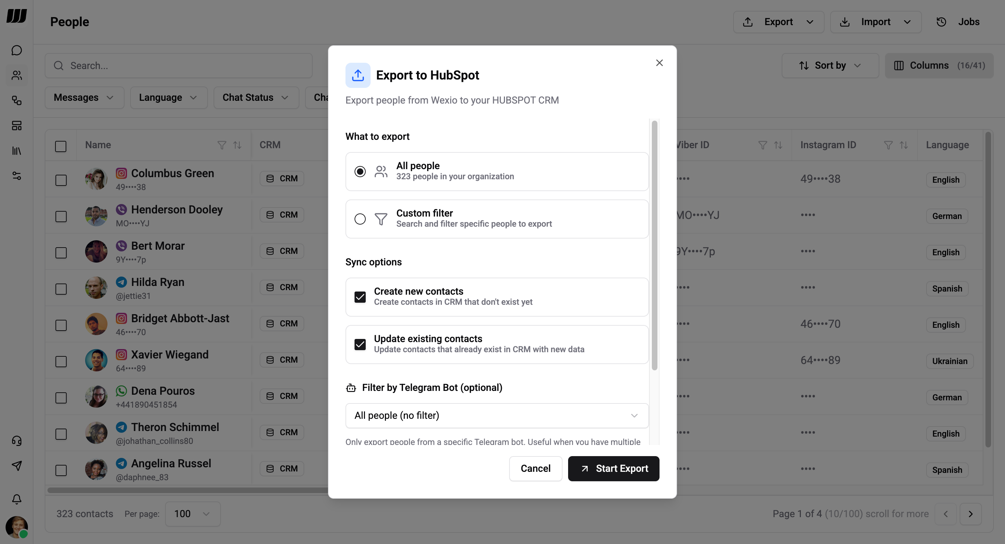Open the headset support icon
The width and height of the screenshot is (1005, 544).
(x=16, y=441)
